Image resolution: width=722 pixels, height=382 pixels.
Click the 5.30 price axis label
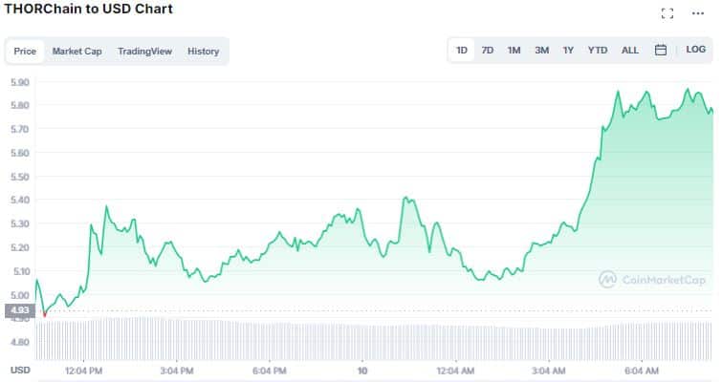click(20, 223)
